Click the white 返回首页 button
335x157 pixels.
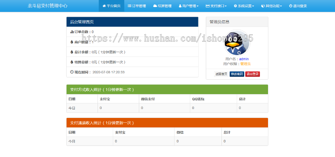[x=221, y=74]
